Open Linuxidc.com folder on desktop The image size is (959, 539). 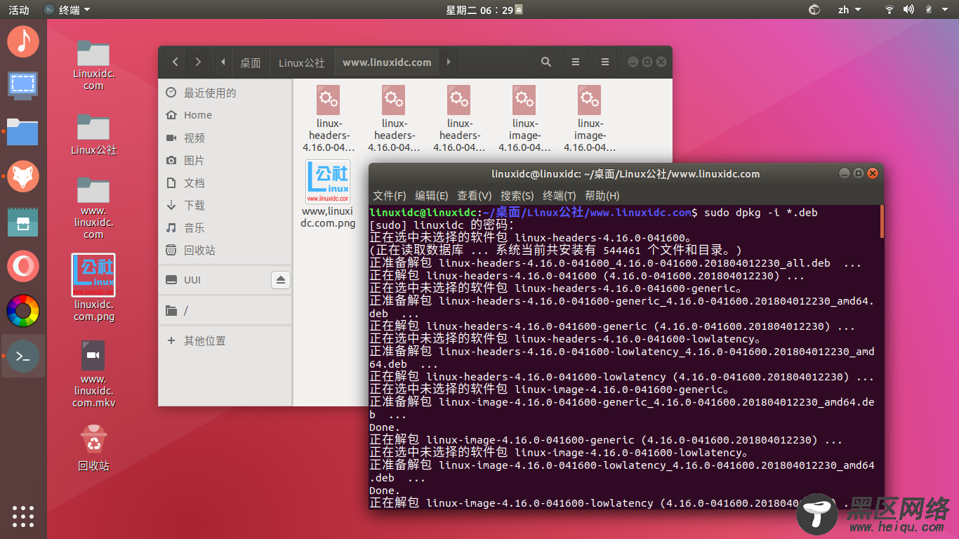coord(93,65)
